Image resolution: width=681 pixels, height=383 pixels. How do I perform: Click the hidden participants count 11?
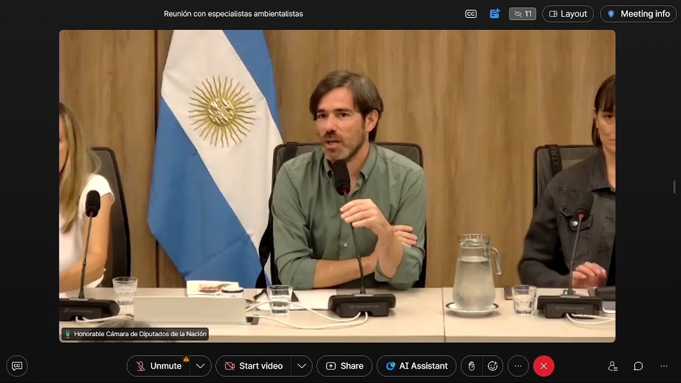522,14
